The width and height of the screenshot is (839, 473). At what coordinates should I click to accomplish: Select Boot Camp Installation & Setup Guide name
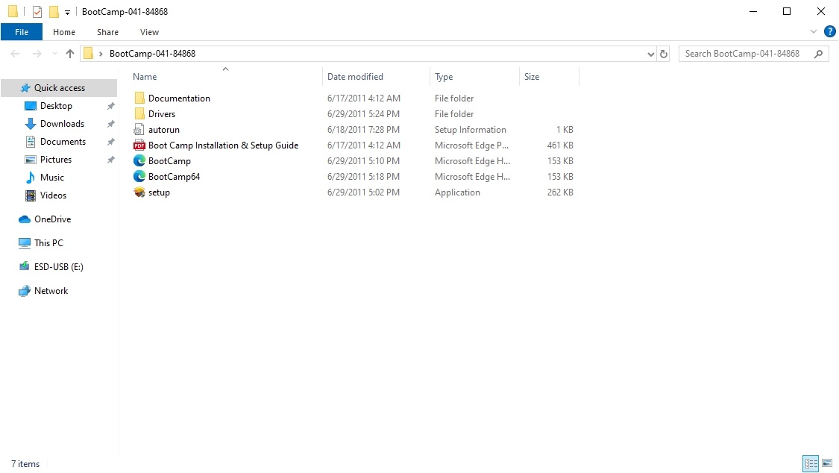(223, 145)
